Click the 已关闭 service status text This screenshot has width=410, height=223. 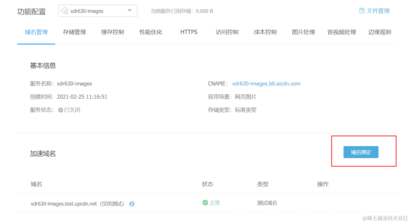pyautogui.click(x=72, y=110)
